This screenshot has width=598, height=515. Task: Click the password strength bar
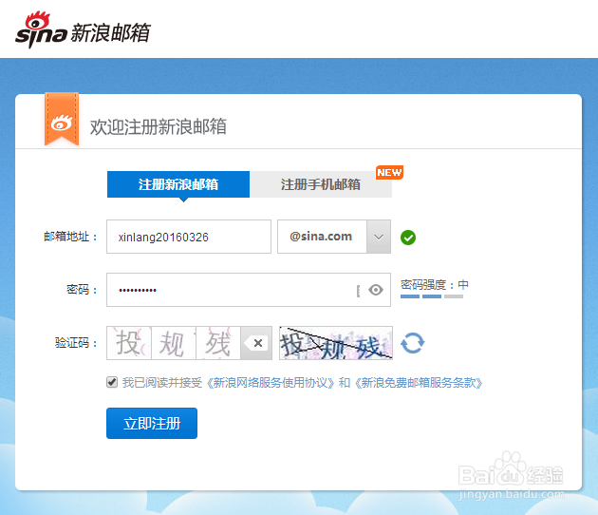(432, 296)
